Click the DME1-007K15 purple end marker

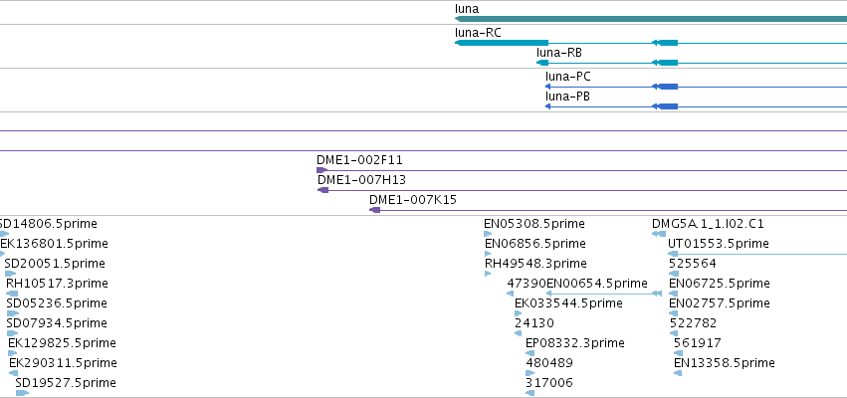tap(375, 210)
